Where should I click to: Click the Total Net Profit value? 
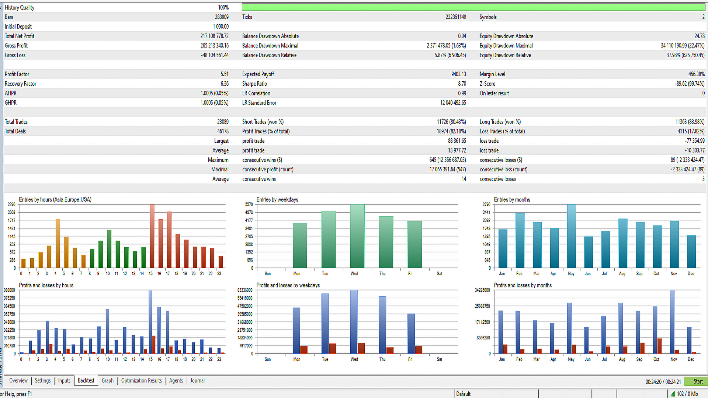click(x=214, y=36)
